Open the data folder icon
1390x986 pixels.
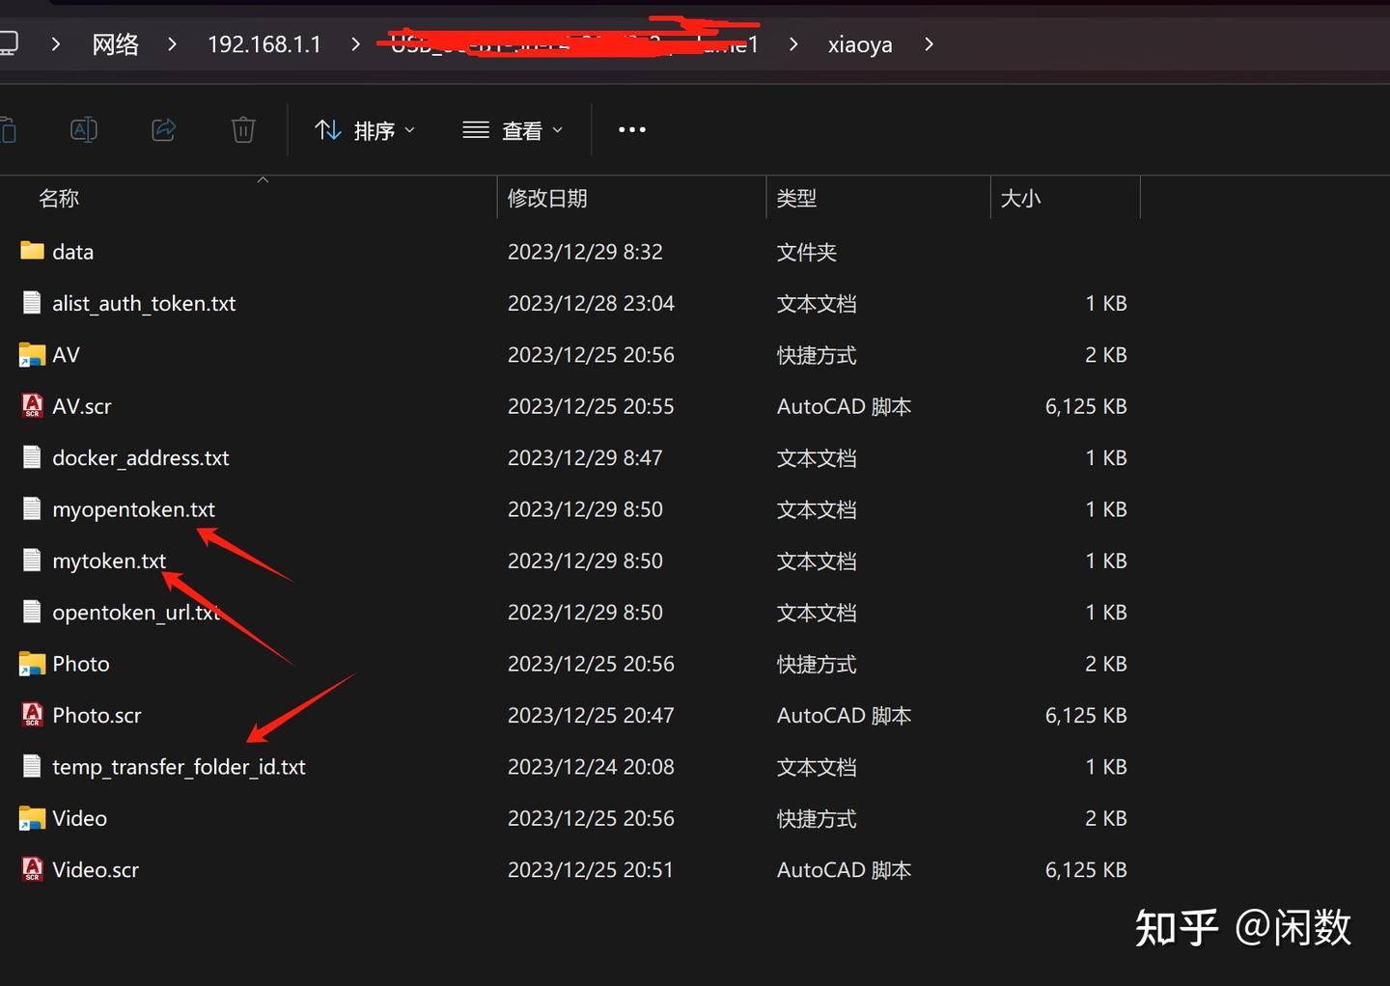click(30, 251)
